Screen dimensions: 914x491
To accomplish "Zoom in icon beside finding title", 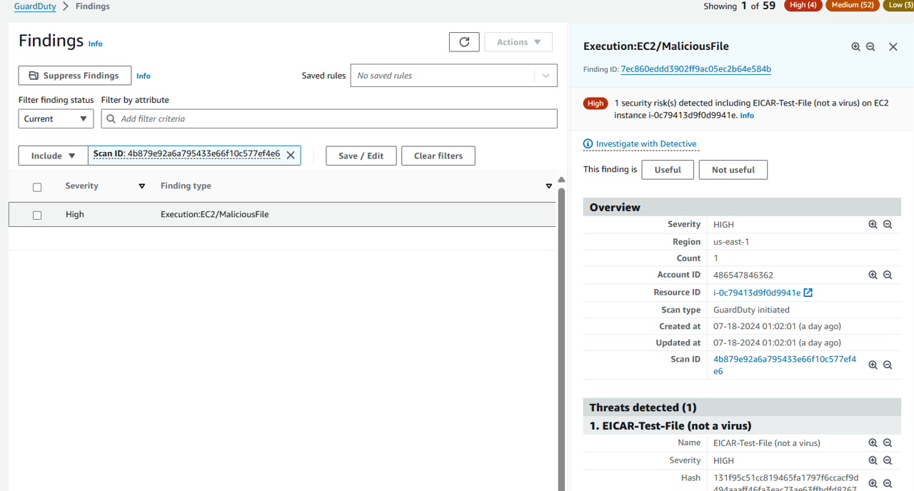I will tap(855, 46).
